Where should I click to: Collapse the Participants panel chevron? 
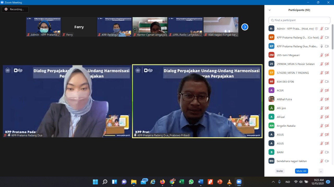tap(270, 10)
